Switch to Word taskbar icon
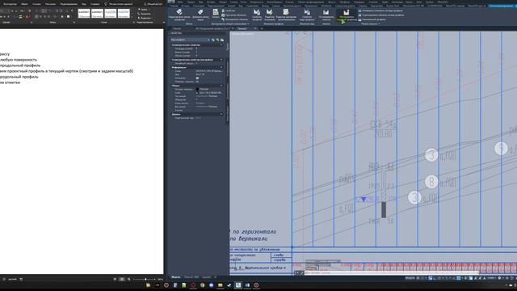 pos(247,285)
